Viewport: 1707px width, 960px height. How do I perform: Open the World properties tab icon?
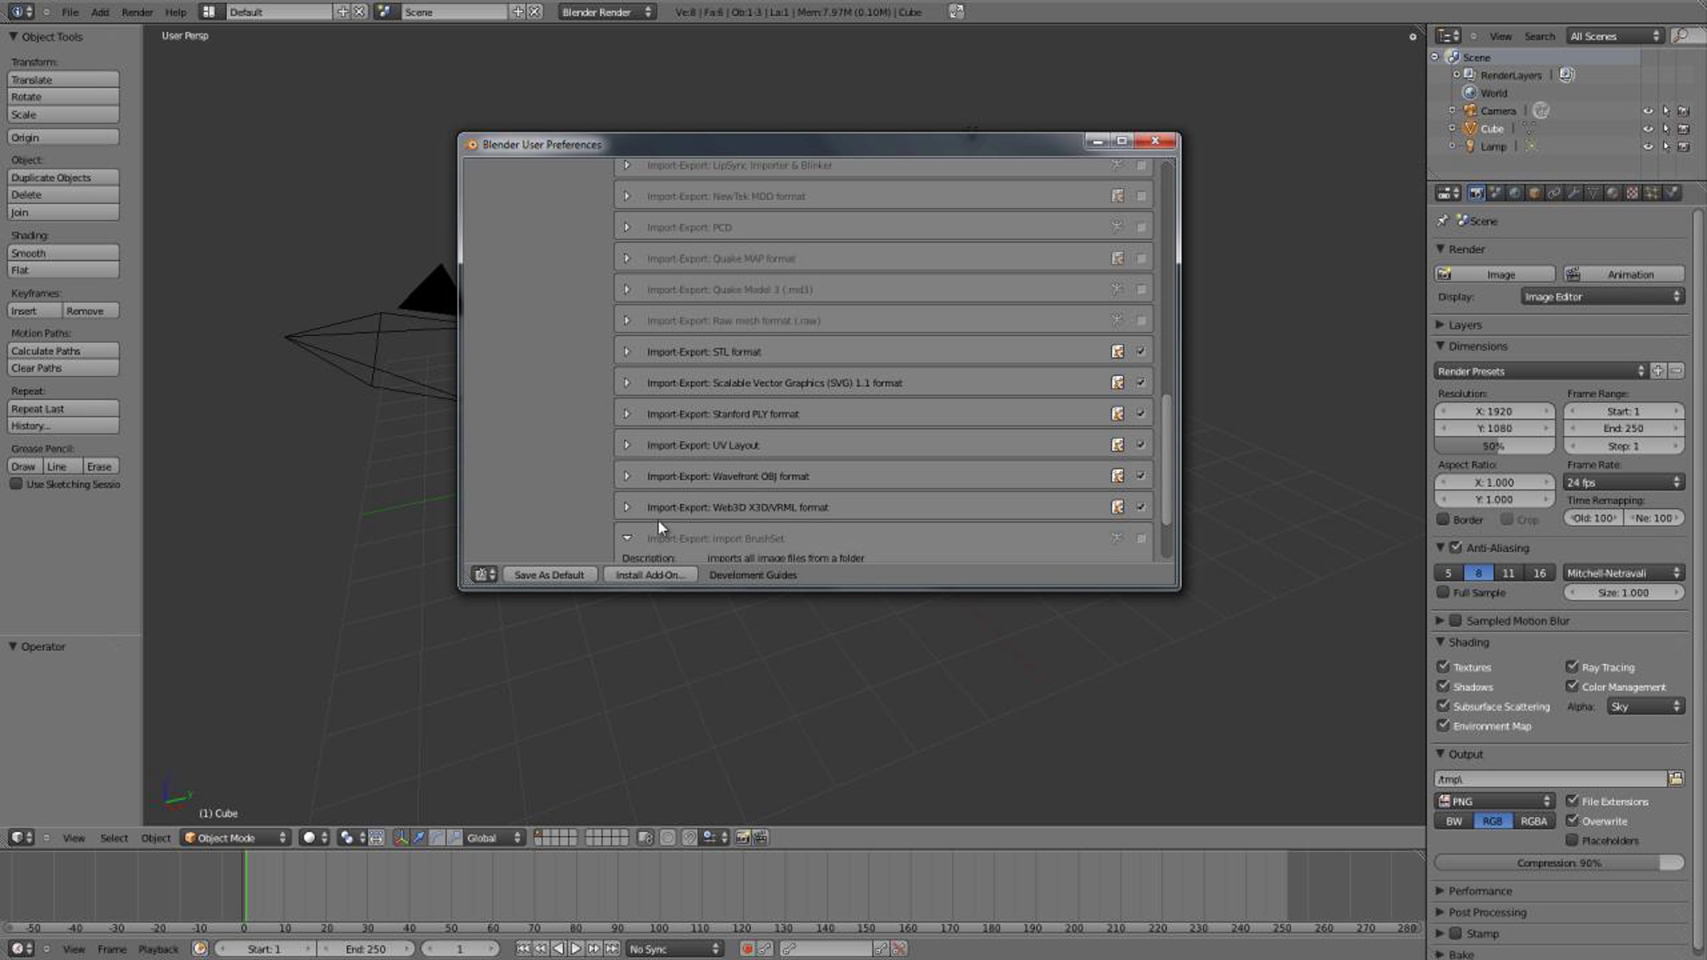(x=1515, y=193)
